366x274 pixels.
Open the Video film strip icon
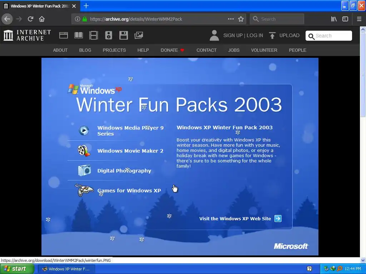(x=94, y=35)
